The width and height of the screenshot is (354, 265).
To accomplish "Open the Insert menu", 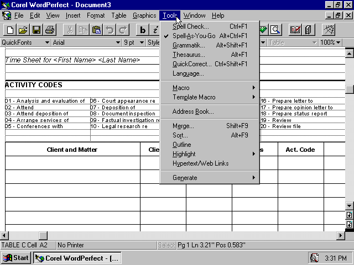I will pyautogui.click(x=73, y=15).
